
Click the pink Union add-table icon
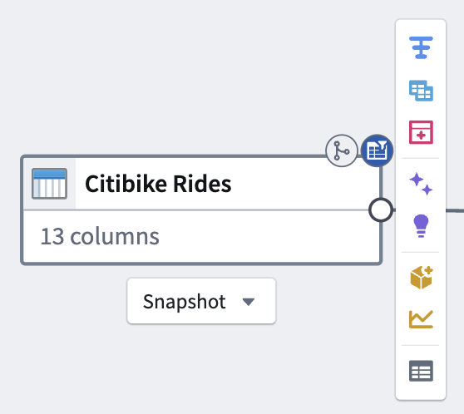421,132
